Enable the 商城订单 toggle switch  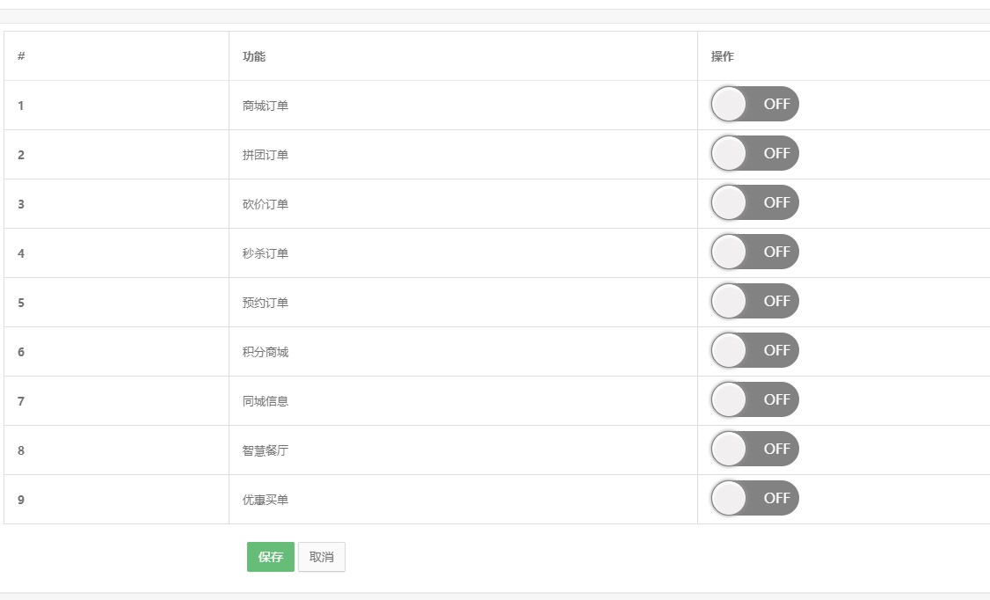pyautogui.click(x=754, y=105)
